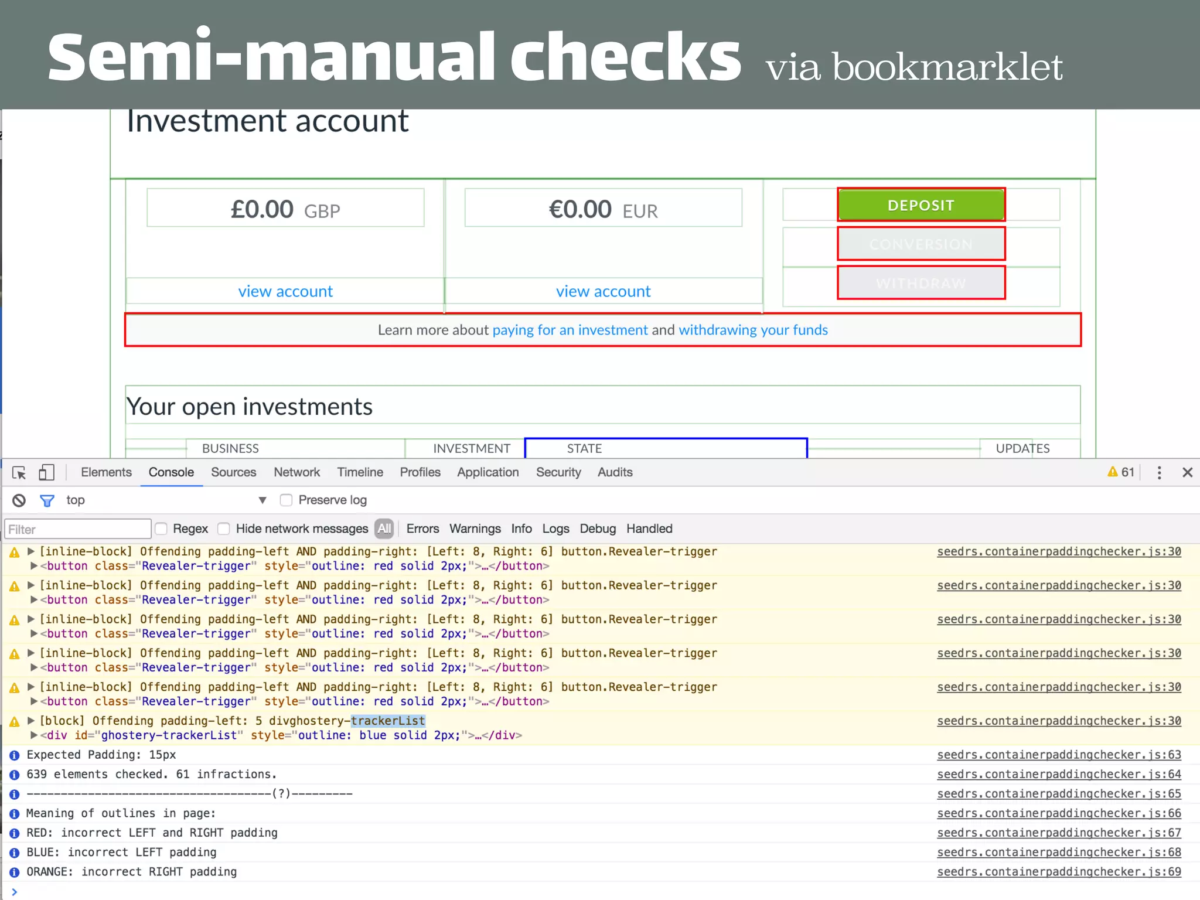Open the DevTools three-dot menu
1200x900 pixels.
click(1159, 472)
